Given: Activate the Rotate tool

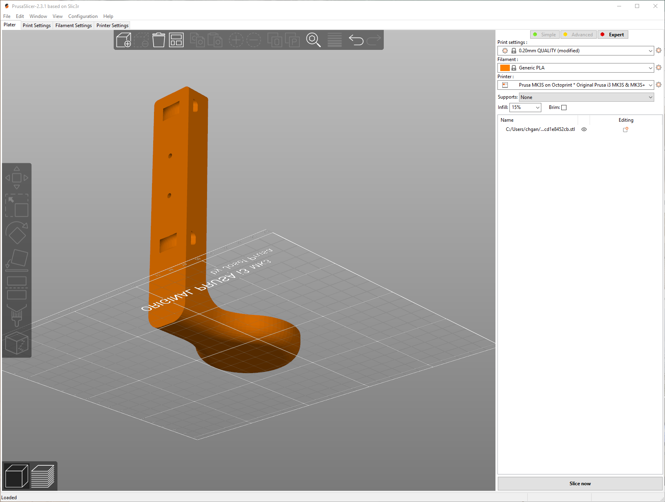Looking at the screenshot, I should pos(17,234).
